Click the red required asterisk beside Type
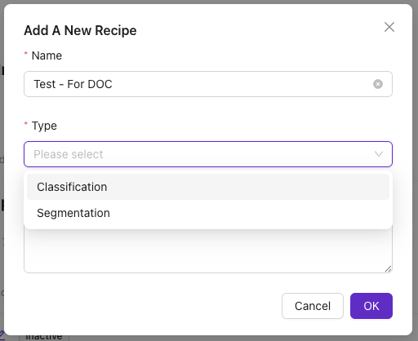The image size is (418, 341). 26,124
